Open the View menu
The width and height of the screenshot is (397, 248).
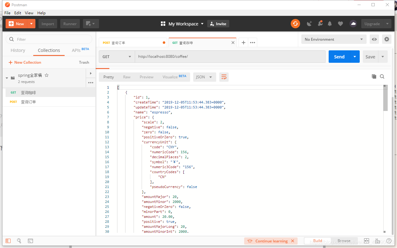(x=29, y=13)
